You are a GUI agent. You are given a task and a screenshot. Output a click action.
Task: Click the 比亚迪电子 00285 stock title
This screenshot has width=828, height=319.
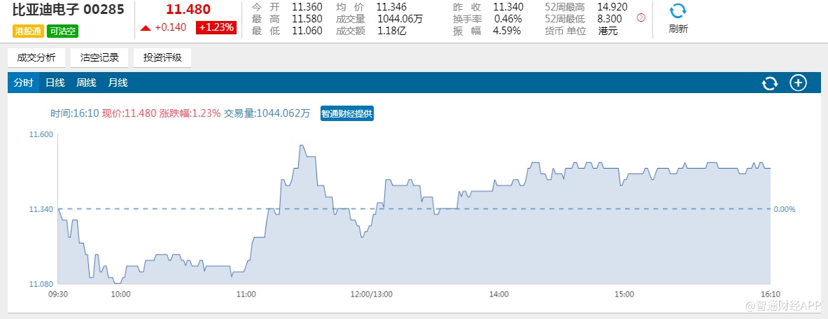tap(69, 10)
